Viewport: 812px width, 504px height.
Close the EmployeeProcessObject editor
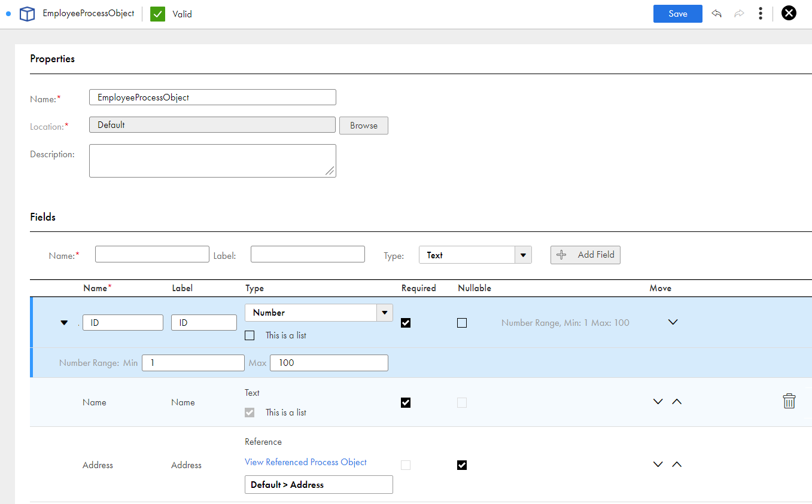tap(789, 13)
